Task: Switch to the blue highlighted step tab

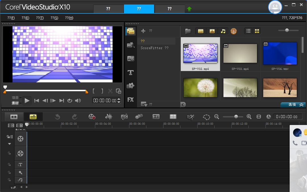Action: coord(139,9)
